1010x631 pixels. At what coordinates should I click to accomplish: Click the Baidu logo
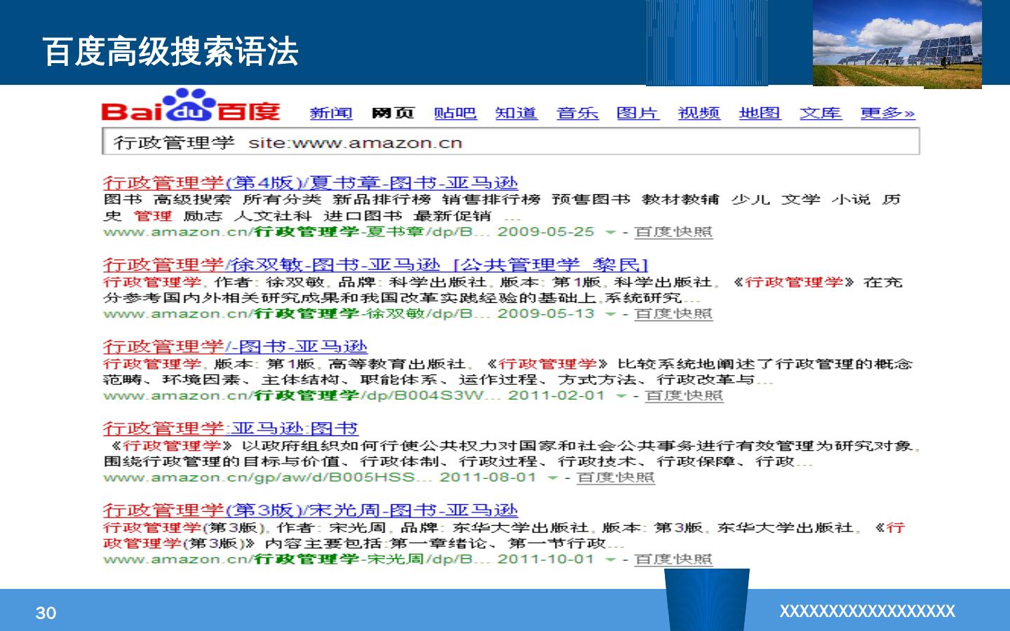tap(190, 107)
